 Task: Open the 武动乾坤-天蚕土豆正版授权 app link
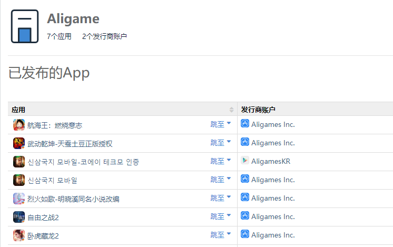coord(70,144)
